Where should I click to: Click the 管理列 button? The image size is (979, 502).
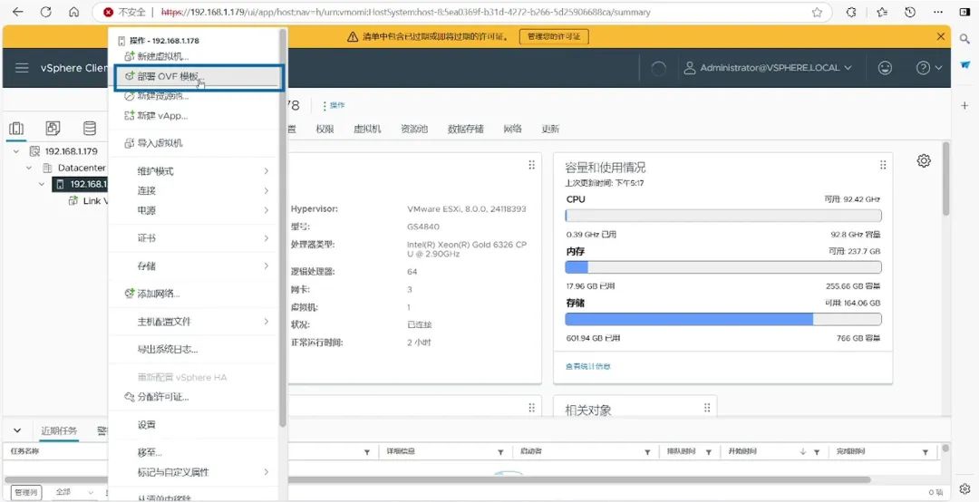[x=26, y=492]
